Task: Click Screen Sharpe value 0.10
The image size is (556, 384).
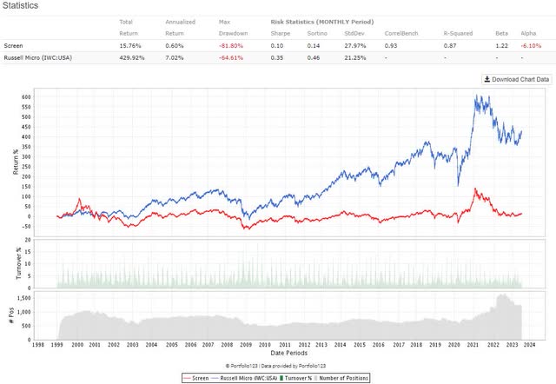Action: point(277,46)
